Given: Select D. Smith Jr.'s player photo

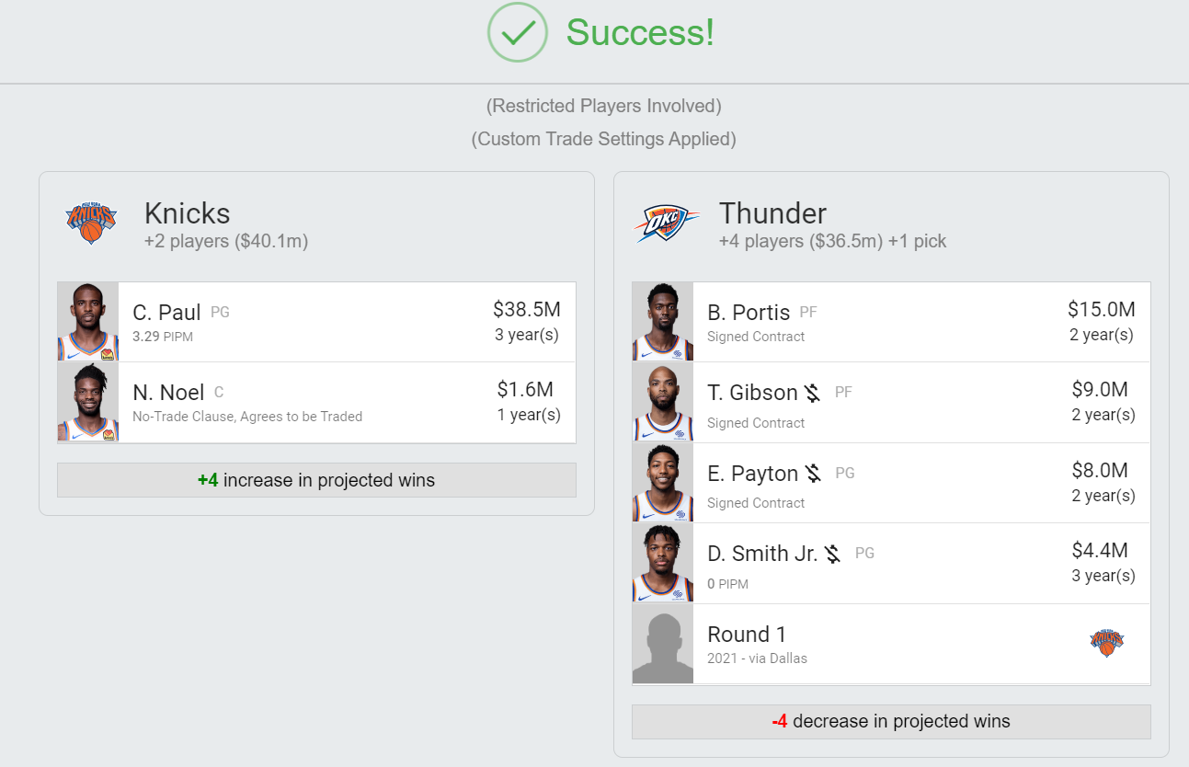Looking at the screenshot, I should coord(663,563).
